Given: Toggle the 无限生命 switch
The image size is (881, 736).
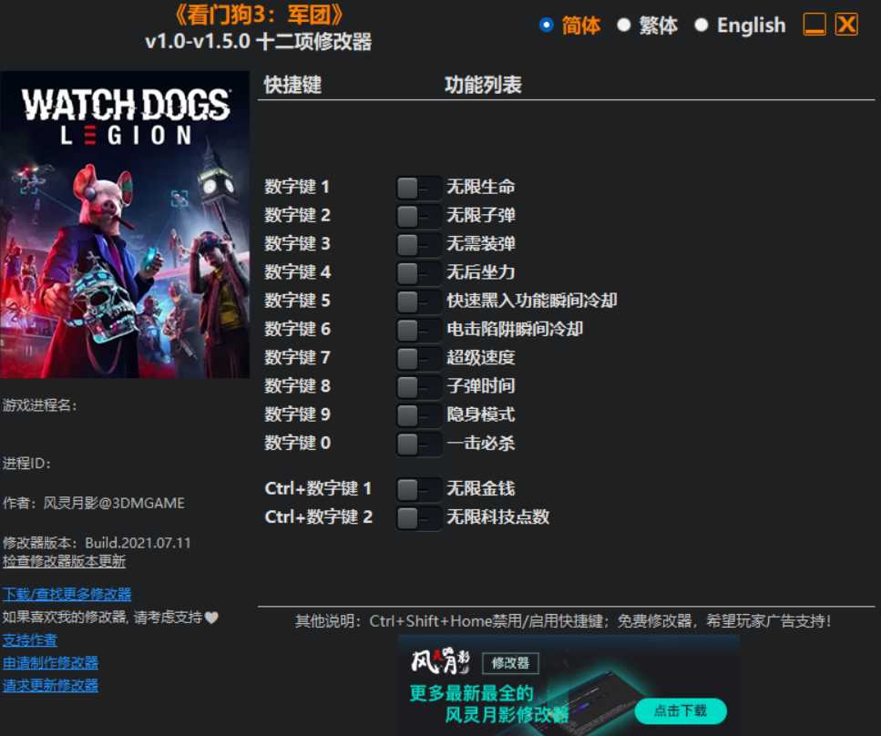Looking at the screenshot, I should pos(418,187).
